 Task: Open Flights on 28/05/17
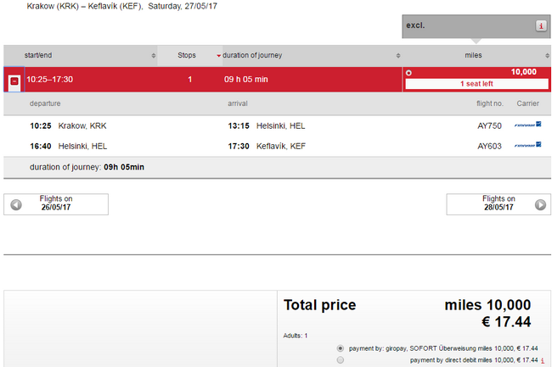tap(498, 204)
